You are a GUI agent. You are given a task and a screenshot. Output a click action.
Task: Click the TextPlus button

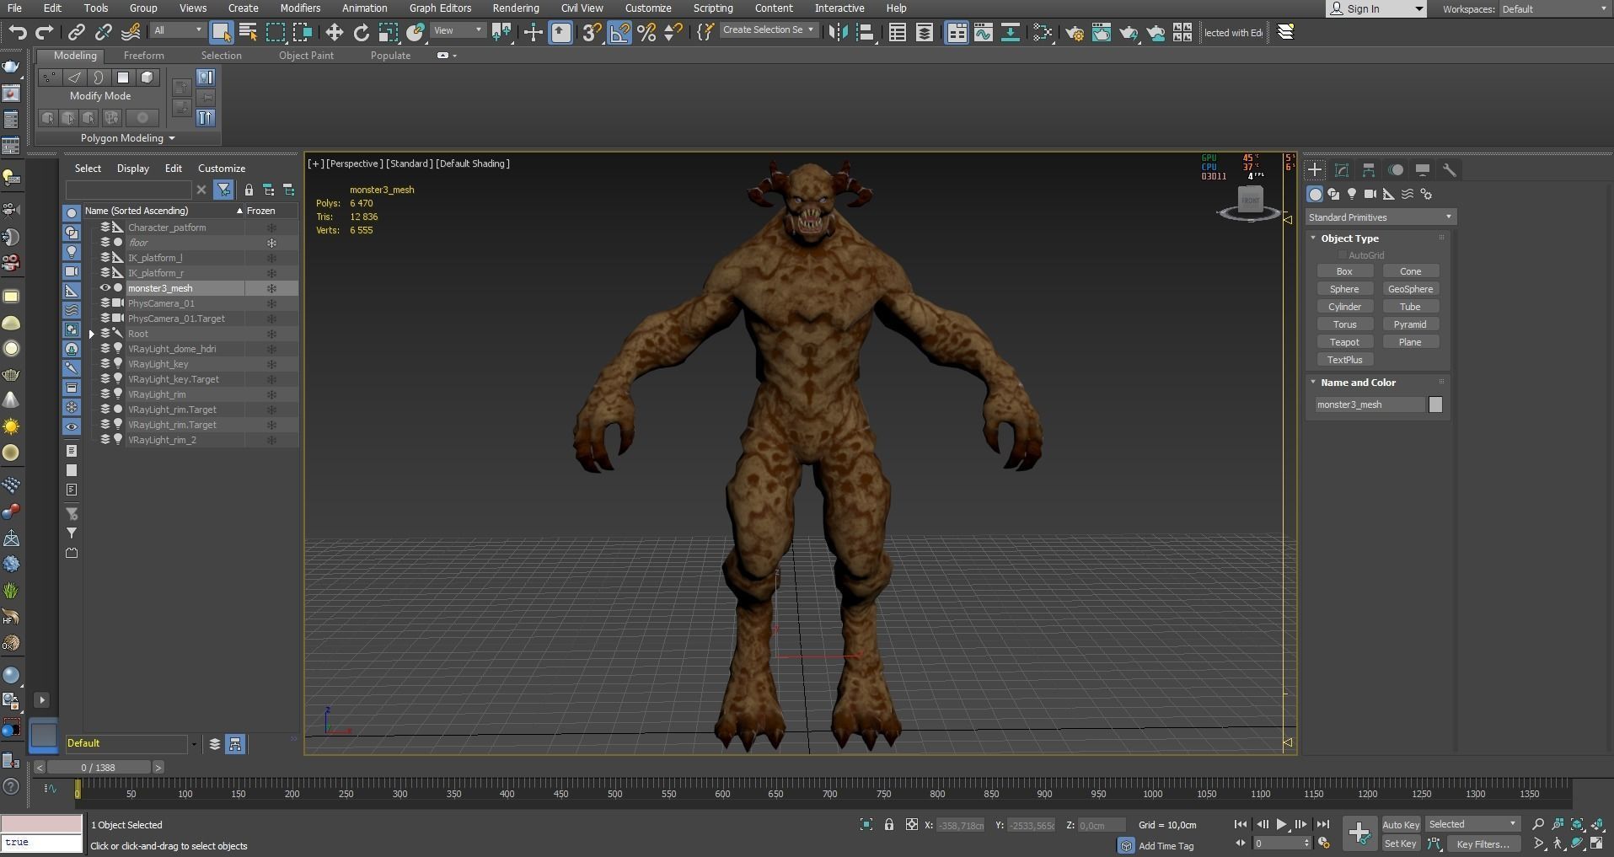pos(1344,360)
